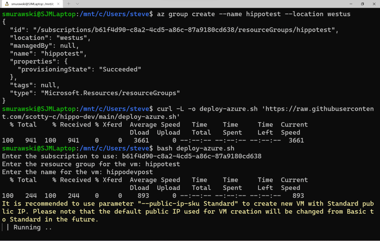The height and width of the screenshot is (241, 380).
Task: Click the "tags": null line
Action: (34, 85)
